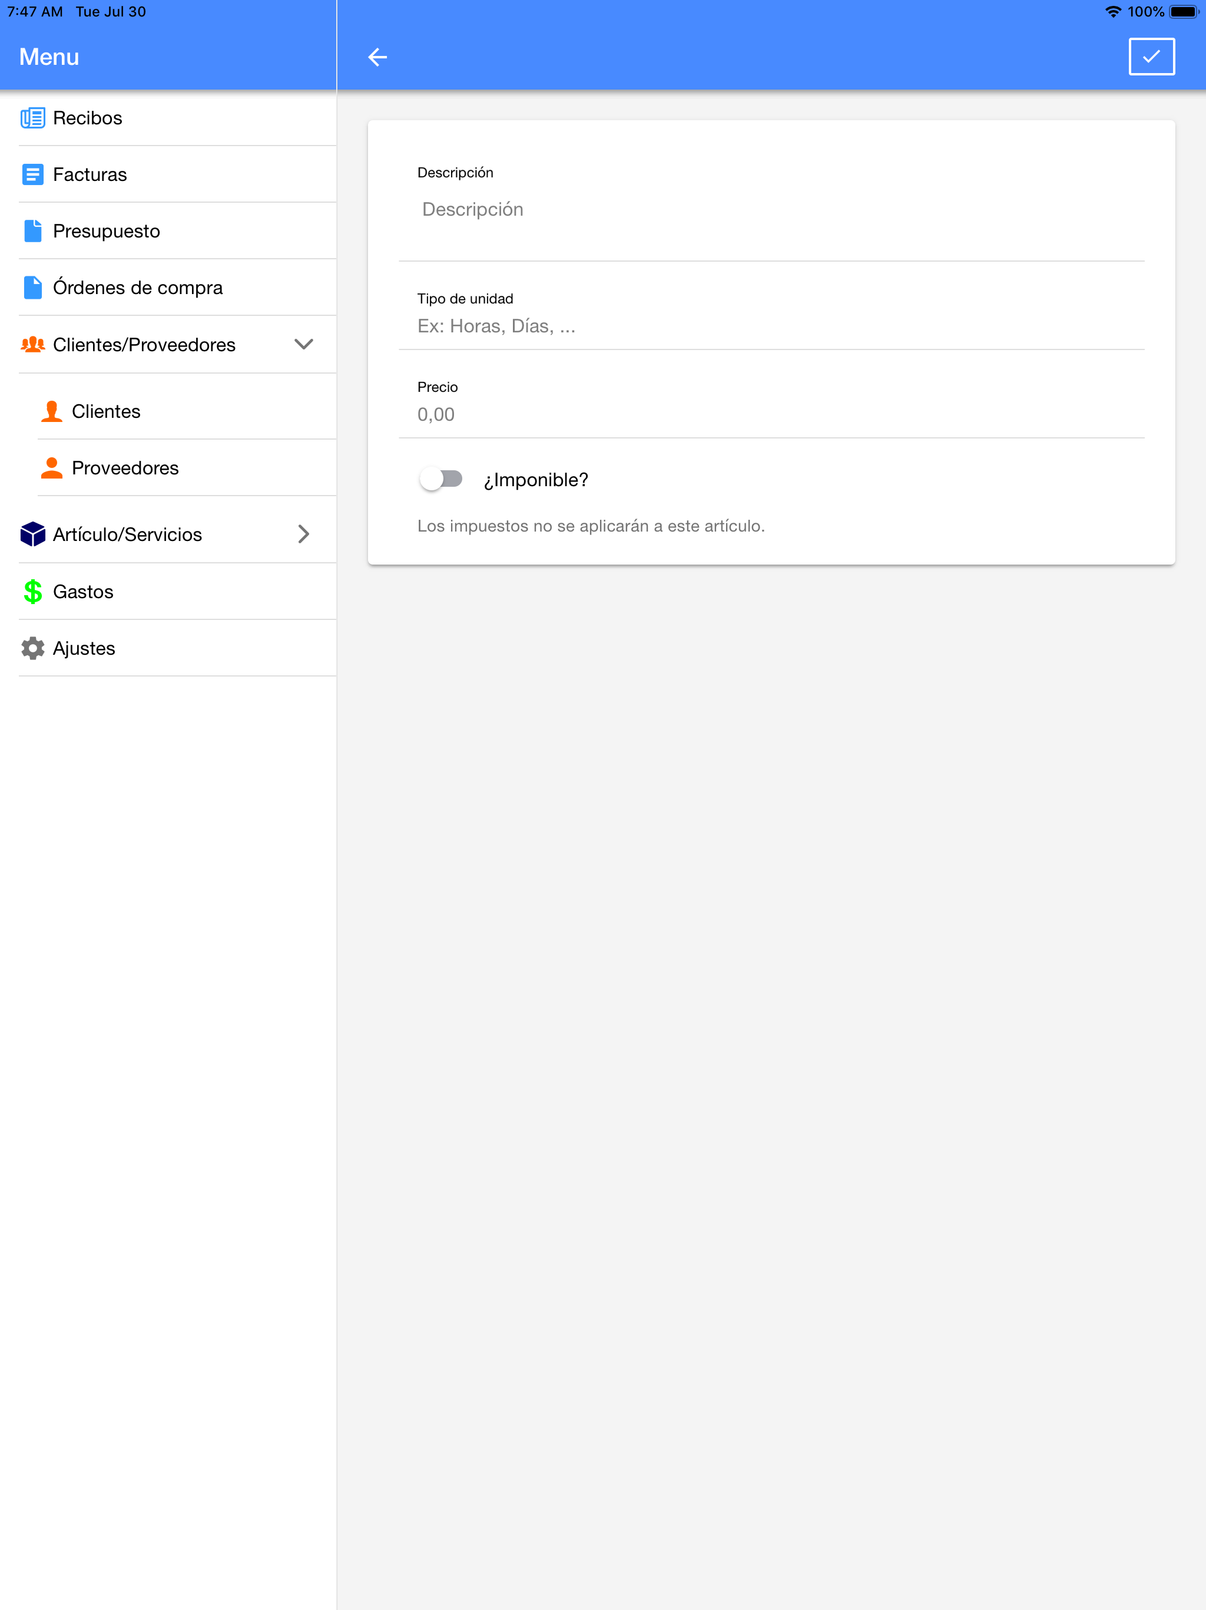
Task: Click the green dollar Gastos icon
Action: pyautogui.click(x=33, y=592)
